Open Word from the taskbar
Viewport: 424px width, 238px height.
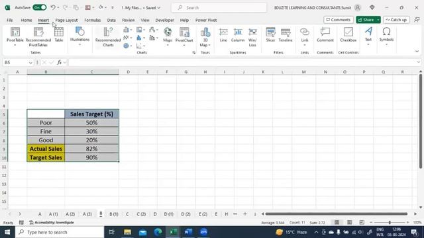[x=188, y=232]
